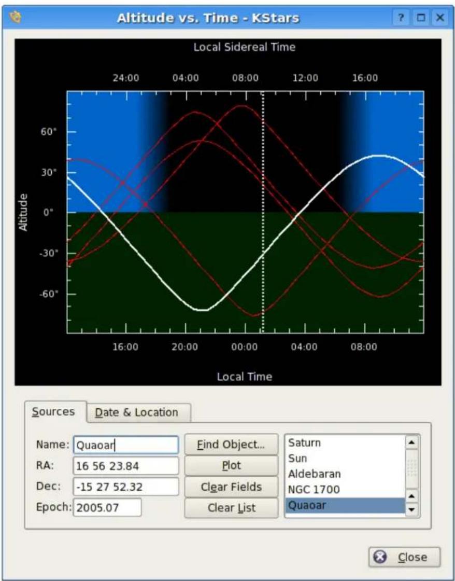Click the RA input field
This screenshot has width=455, height=581.
pos(126,466)
